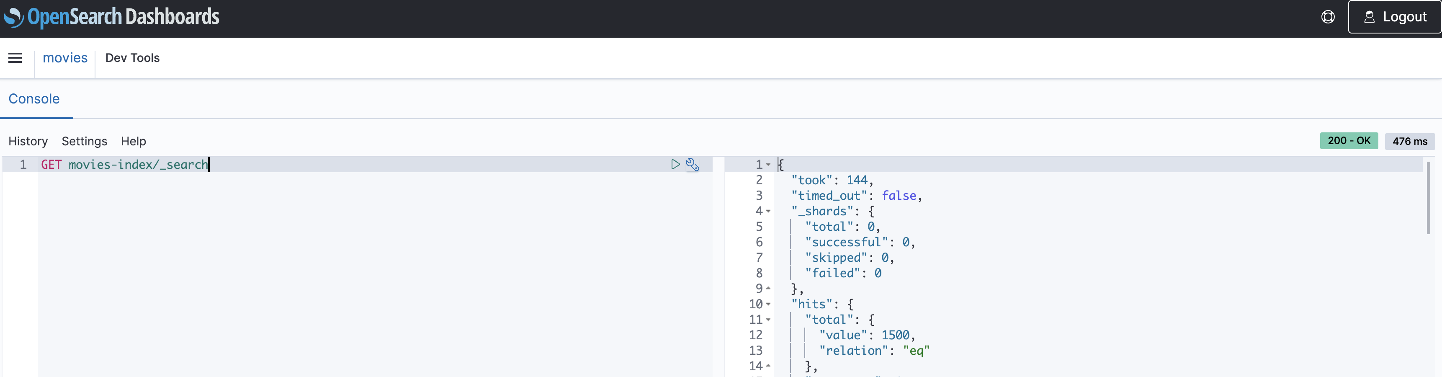Toggle the fold marker at output line 14

coord(768,366)
